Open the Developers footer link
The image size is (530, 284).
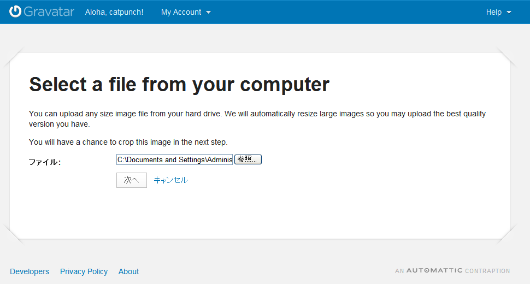30,271
